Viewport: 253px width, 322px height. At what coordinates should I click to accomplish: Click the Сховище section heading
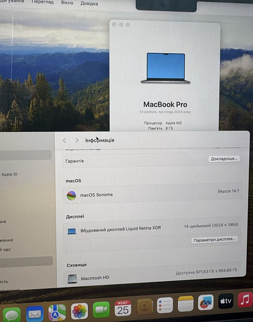pos(76,265)
